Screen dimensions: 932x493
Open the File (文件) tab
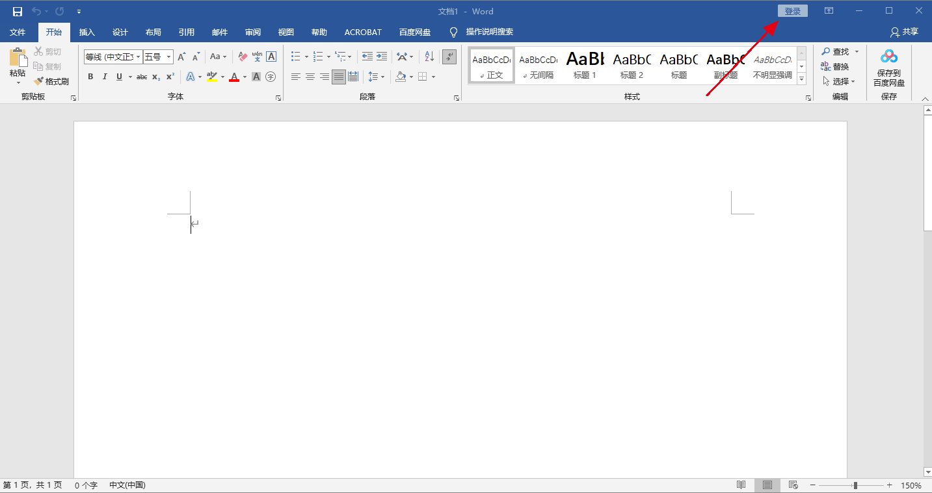click(x=18, y=32)
